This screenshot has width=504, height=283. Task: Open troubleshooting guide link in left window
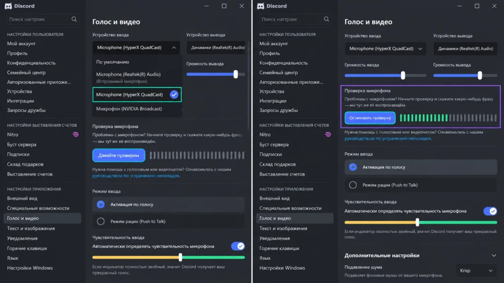136,176
